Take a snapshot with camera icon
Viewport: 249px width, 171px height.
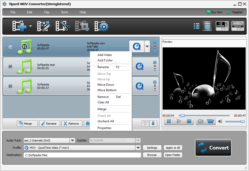coord(200,121)
